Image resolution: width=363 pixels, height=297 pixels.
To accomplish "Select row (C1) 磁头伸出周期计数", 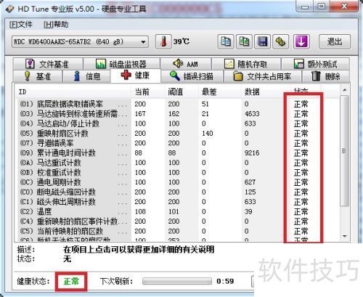I will pos(176,202).
